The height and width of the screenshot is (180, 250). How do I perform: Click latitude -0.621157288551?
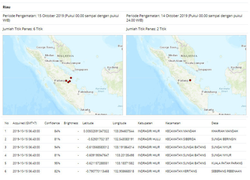[x=97, y=163]
